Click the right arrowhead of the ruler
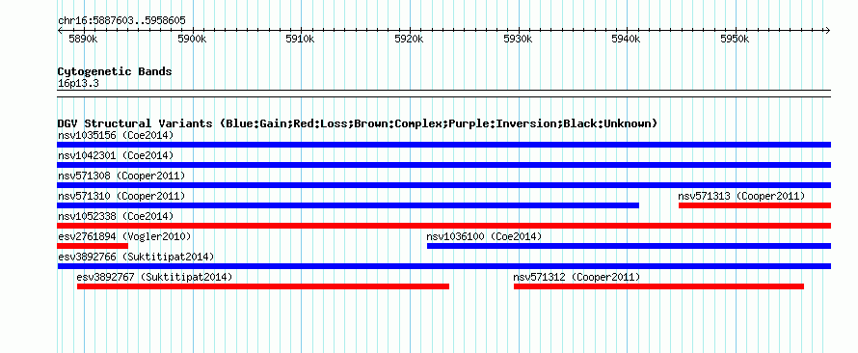The height and width of the screenshot is (353, 858). [x=828, y=30]
